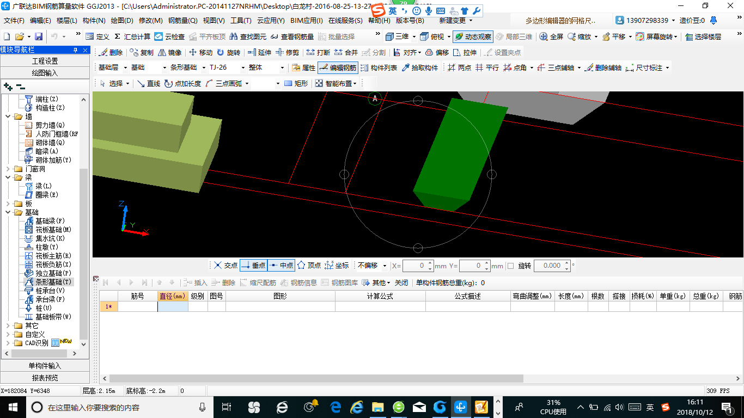Check the 旋转 rotation checkbox
The width and height of the screenshot is (744, 418).
[510, 266]
